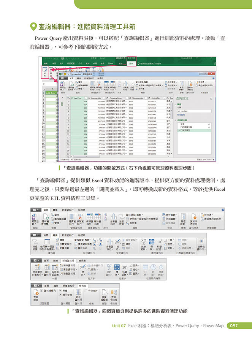Open 合併查詢 dropdown in lower Home strip
The height and width of the screenshot is (341, 252).
click(170, 215)
